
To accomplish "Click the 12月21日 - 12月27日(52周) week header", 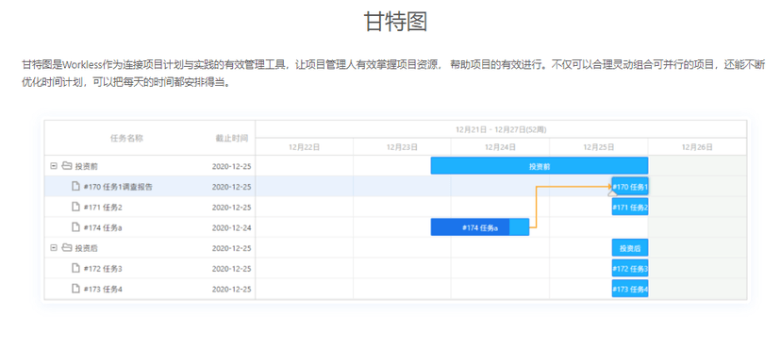I will click(x=501, y=129).
